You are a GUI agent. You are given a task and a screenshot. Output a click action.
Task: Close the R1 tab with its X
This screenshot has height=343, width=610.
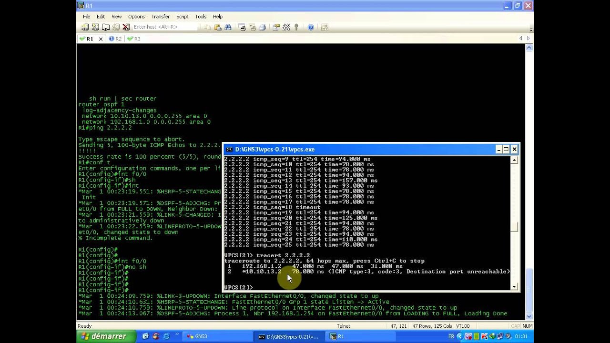101,39
